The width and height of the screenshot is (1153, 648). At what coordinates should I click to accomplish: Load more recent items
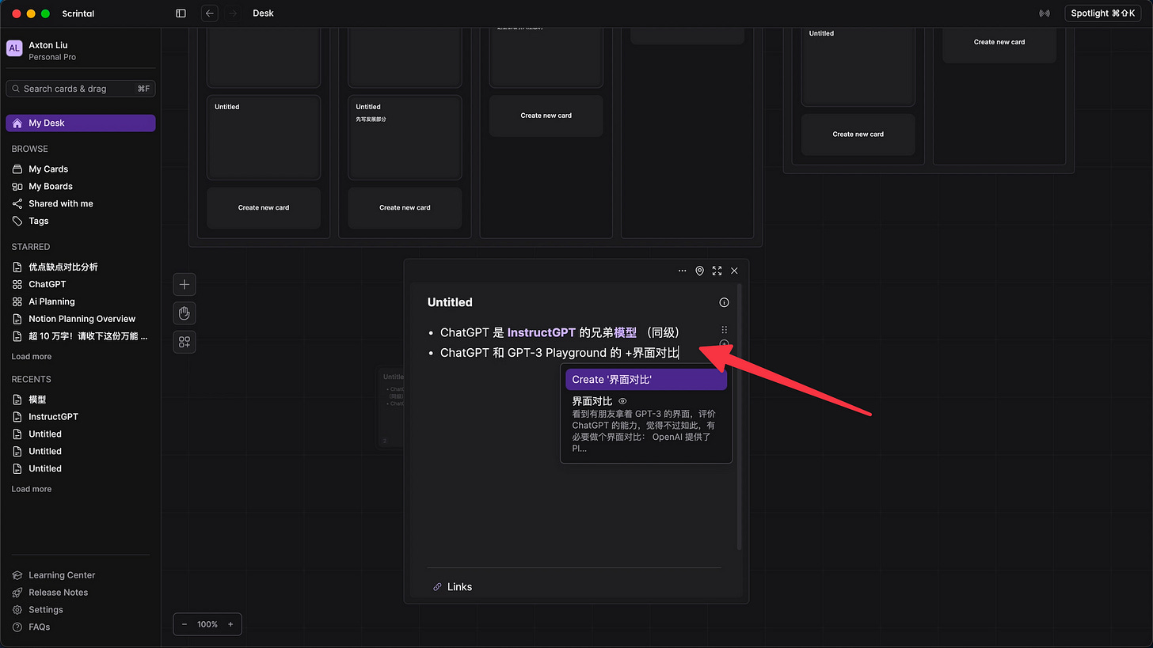(32, 489)
